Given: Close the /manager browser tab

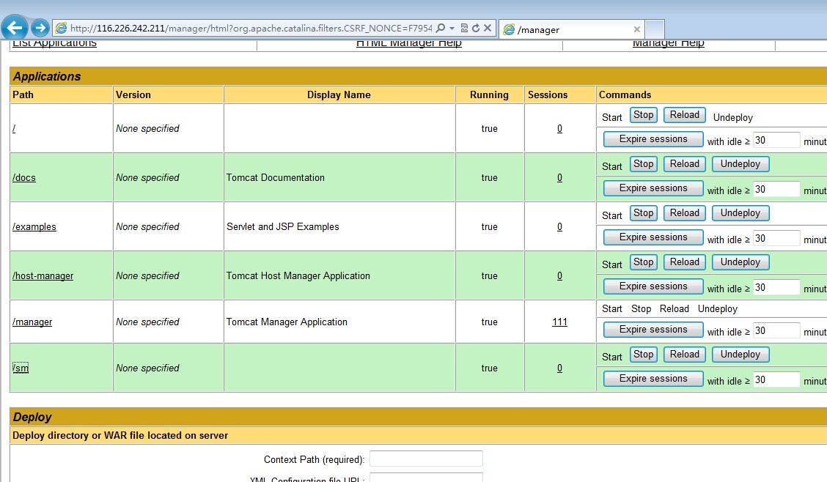Looking at the screenshot, I should 636,29.
